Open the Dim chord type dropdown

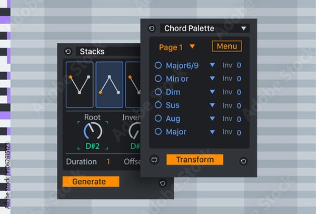(212, 92)
